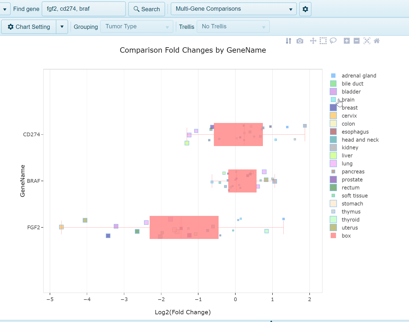
Task: Toggle breast series visibility in legend
Action: [349, 108]
